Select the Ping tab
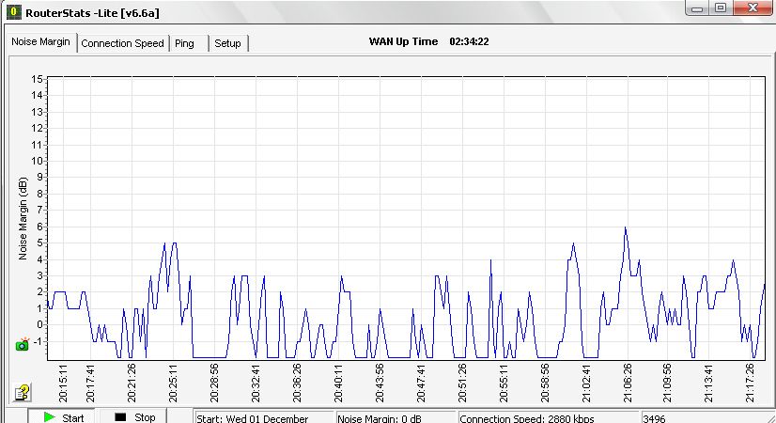 click(x=184, y=43)
